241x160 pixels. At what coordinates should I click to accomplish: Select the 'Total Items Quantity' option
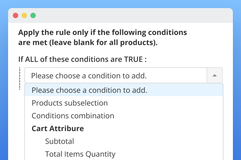pyautogui.click(x=80, y=154)
